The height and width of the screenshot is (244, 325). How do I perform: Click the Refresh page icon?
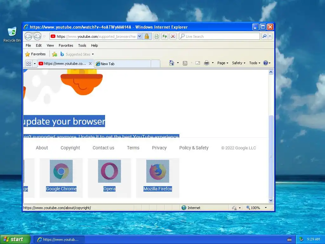pos(165,36)
